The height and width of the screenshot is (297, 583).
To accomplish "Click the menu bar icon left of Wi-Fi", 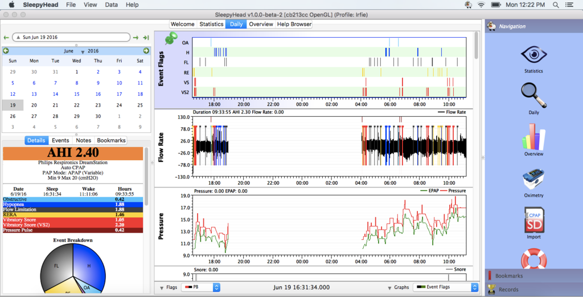I will 468,5.
